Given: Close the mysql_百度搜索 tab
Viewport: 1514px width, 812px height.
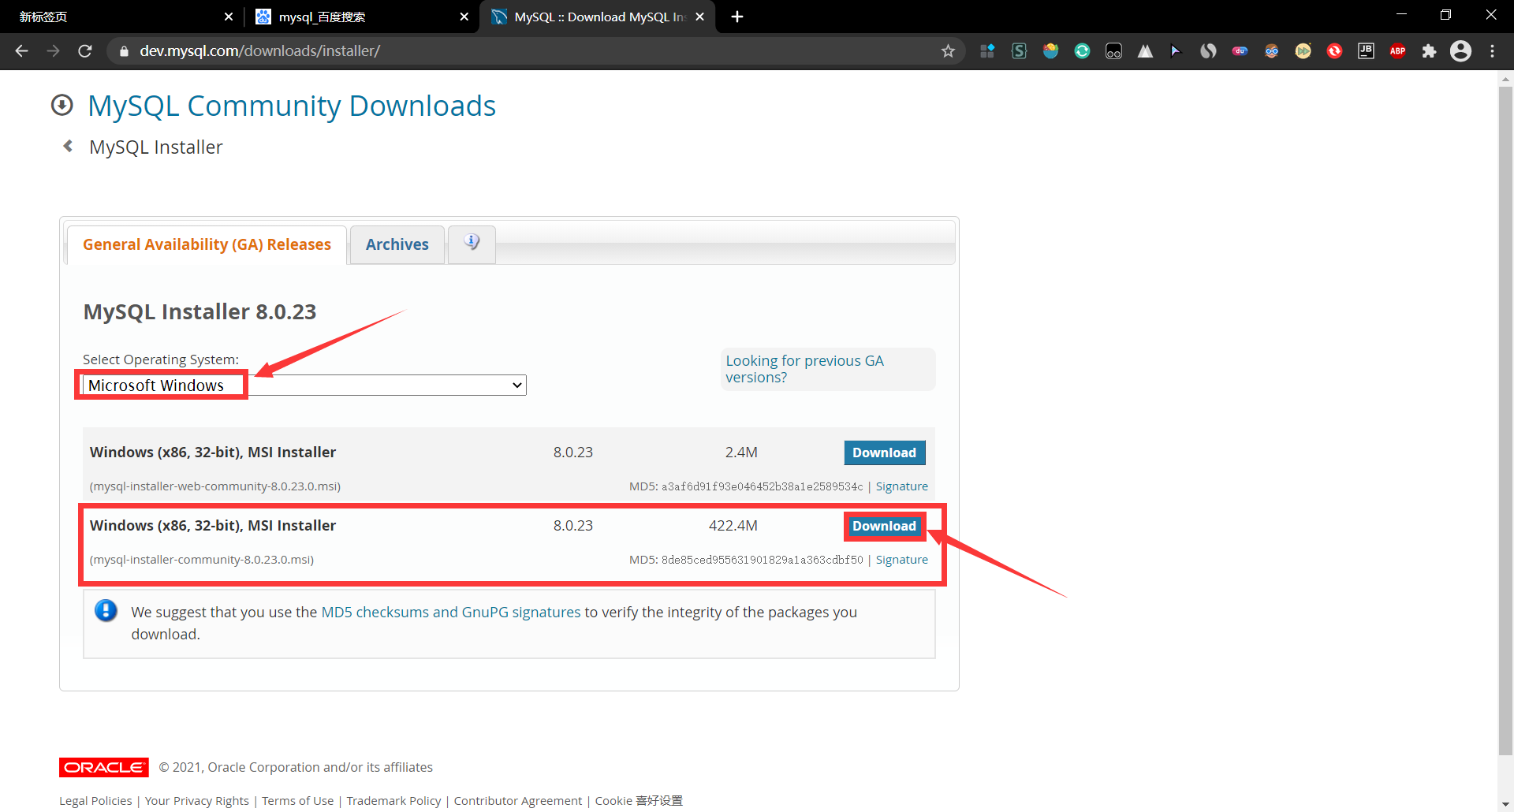Looking at the screenshot, I should tap(464, 17).
